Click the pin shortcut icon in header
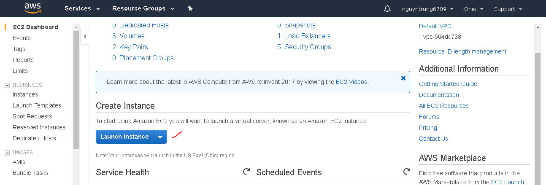The width and height of the screenshot is (546, 185). click(190, 8)
